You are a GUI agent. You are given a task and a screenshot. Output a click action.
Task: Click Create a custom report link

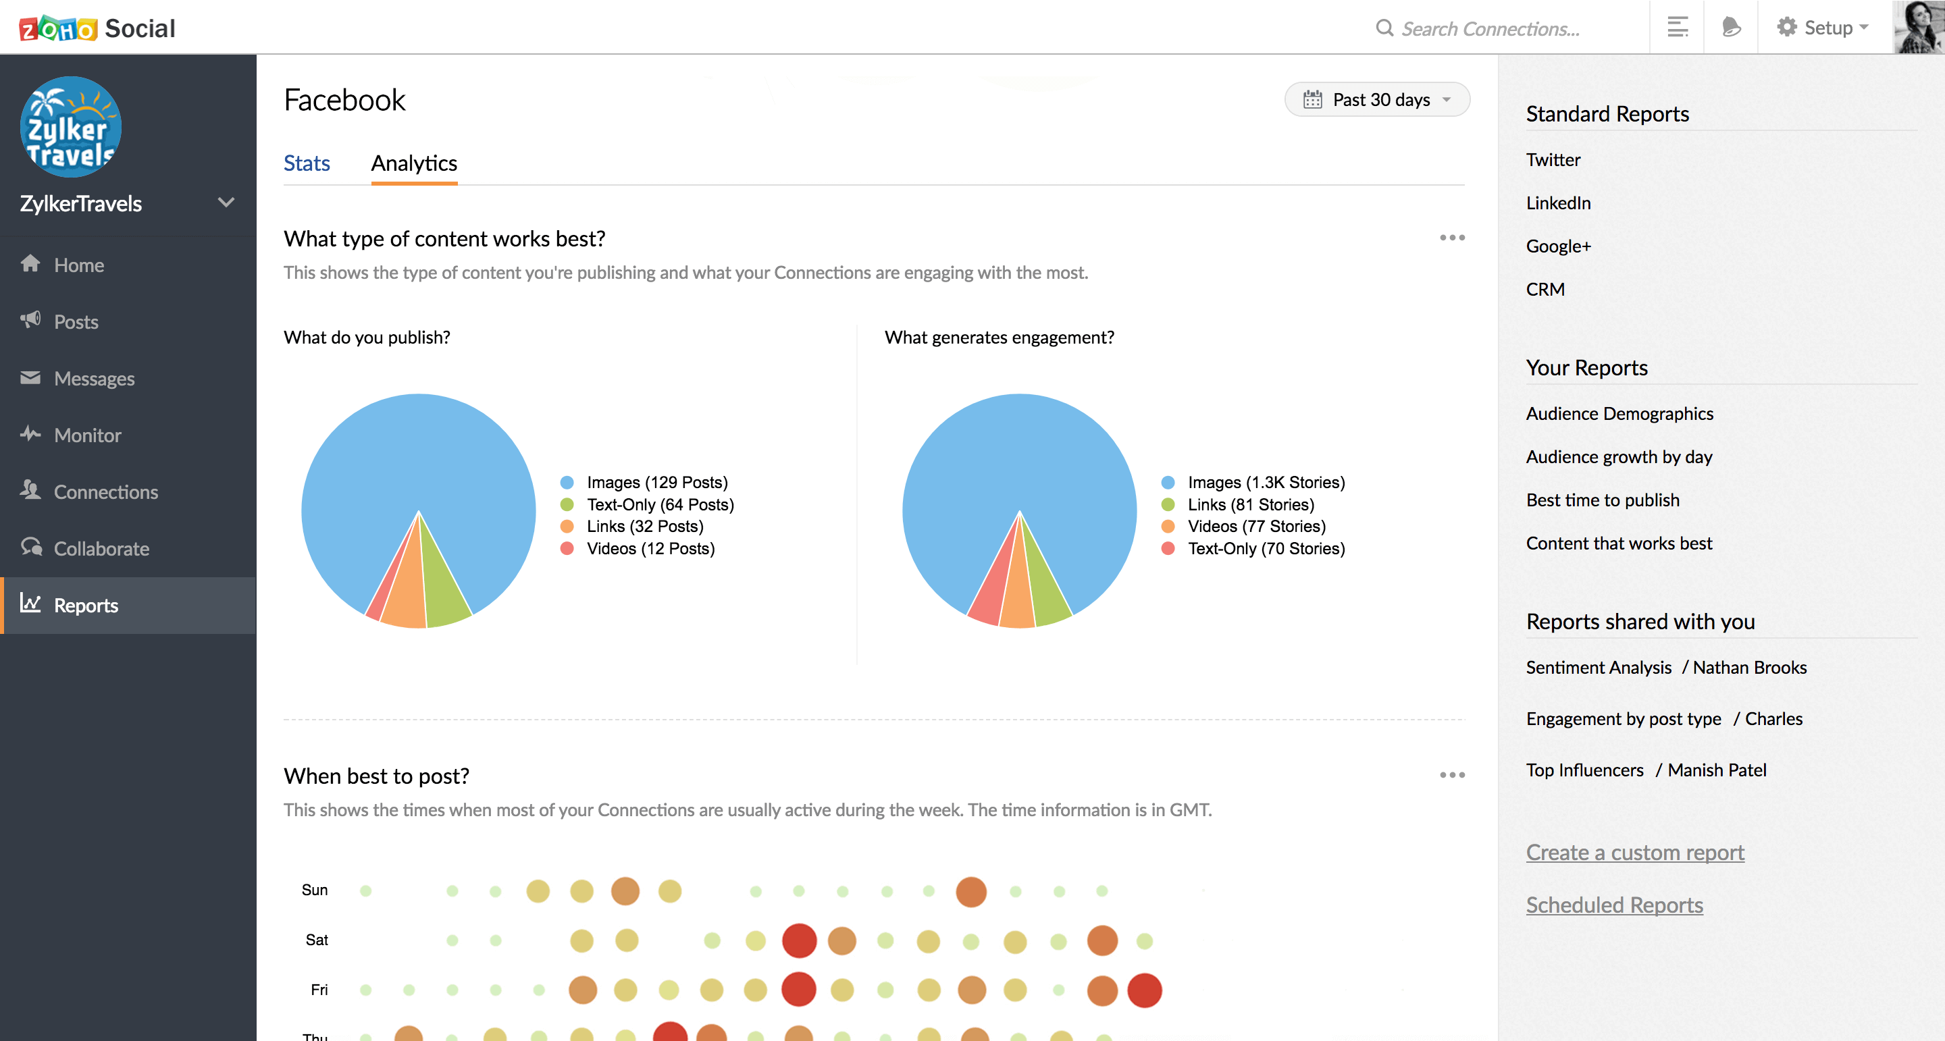1634,852
